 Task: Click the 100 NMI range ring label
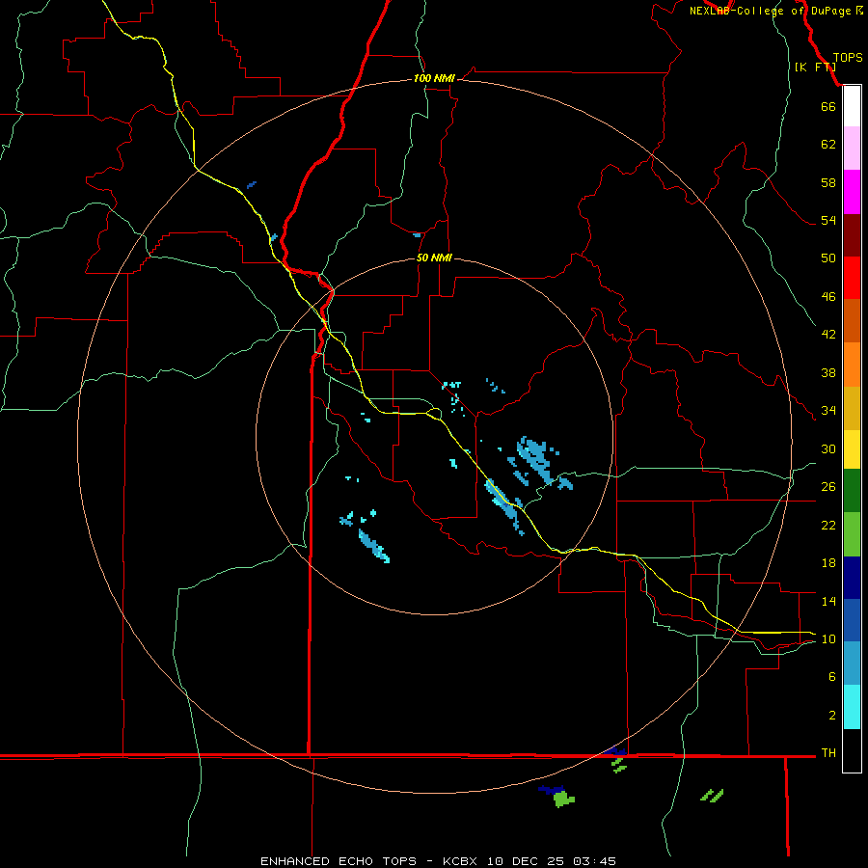click(434, 78)
